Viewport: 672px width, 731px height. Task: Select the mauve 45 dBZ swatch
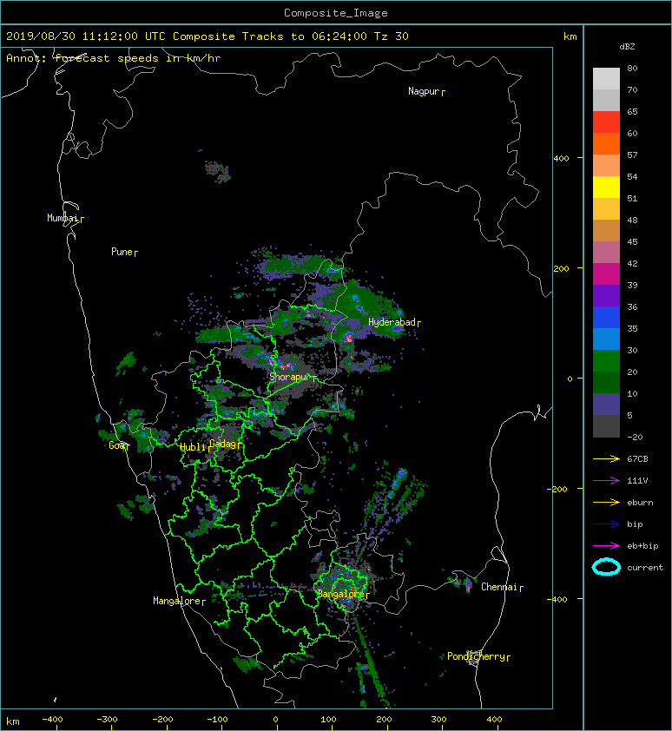606,252
